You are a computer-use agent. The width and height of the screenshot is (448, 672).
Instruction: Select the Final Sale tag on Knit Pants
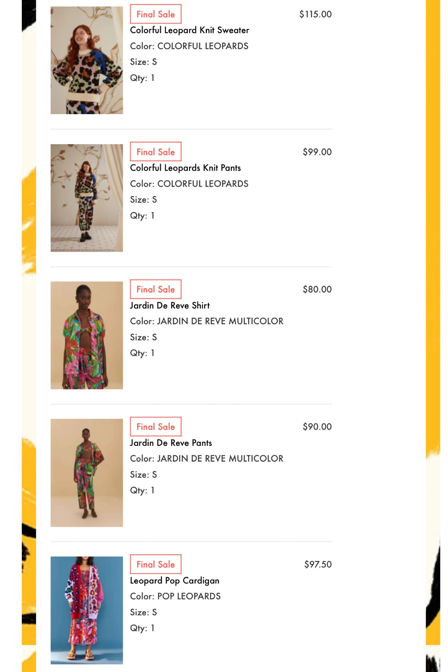(156, 152)
